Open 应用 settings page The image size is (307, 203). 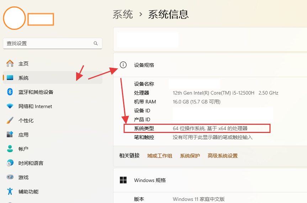[x=53, y=135]
